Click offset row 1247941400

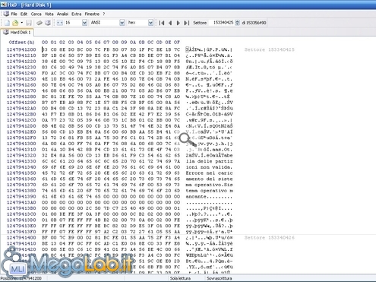(21, 238)
